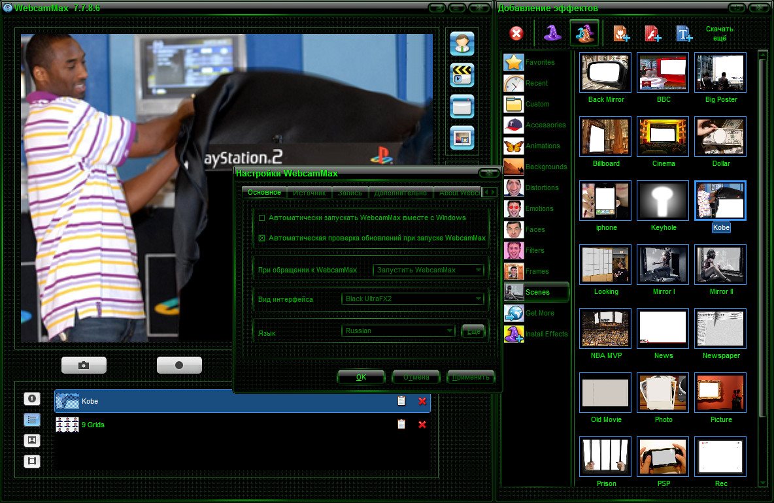
Task: Click the Еще button next to language
Action: [473, 331]
